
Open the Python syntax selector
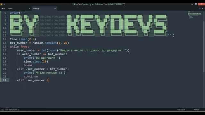point(196,110)
